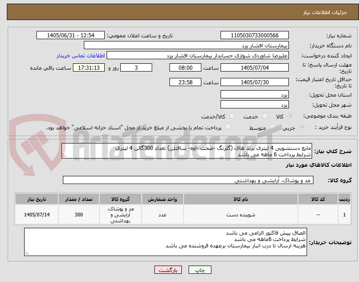
Task: Click the row number cell 1
Action: pyautogui.click(x=344, y=215)
